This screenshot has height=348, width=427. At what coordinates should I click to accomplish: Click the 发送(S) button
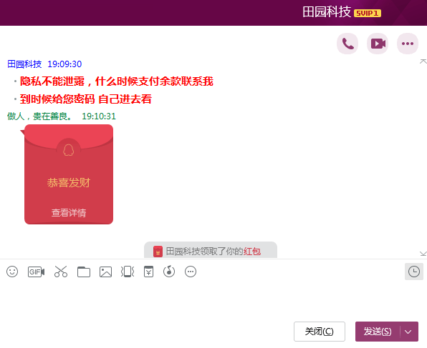378,332
